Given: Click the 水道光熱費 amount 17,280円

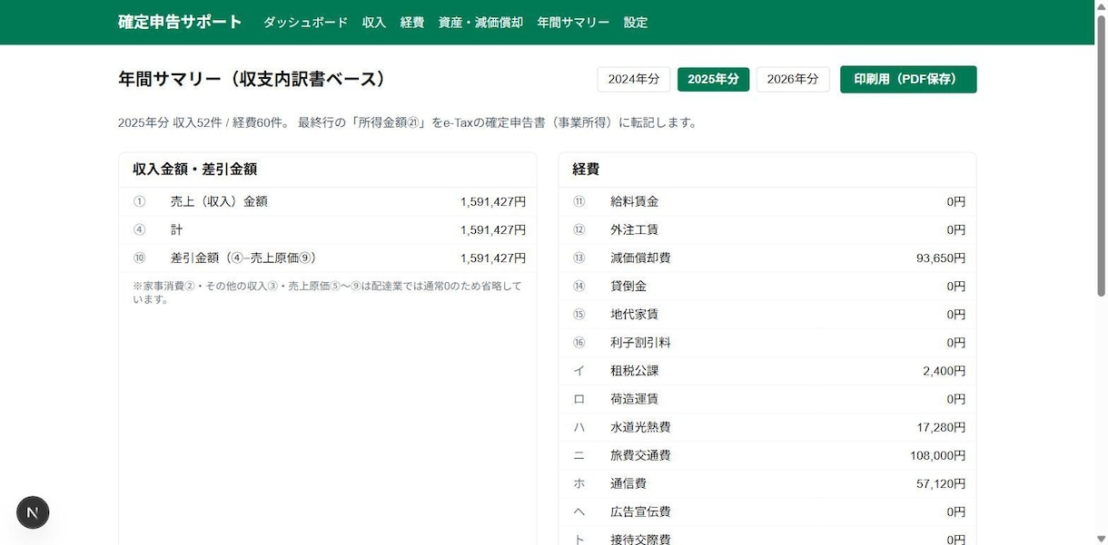Looking at the screenshot, I should [941, 426].
